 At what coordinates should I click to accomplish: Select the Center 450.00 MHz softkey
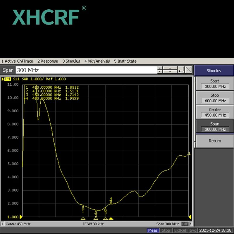[215, 112]
